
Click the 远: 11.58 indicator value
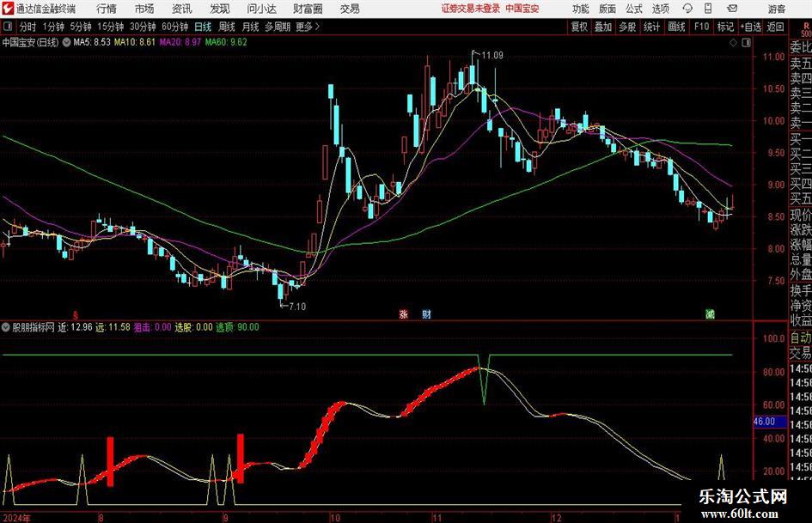tap(113, 327)
